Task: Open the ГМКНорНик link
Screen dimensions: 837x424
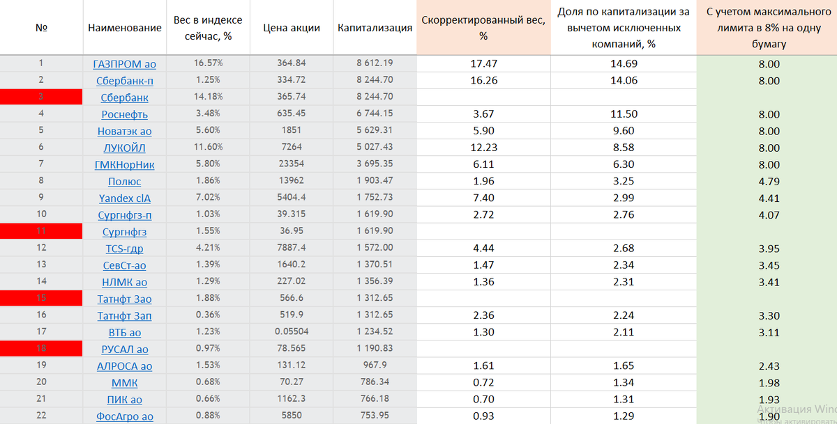Action: point(125,164)
